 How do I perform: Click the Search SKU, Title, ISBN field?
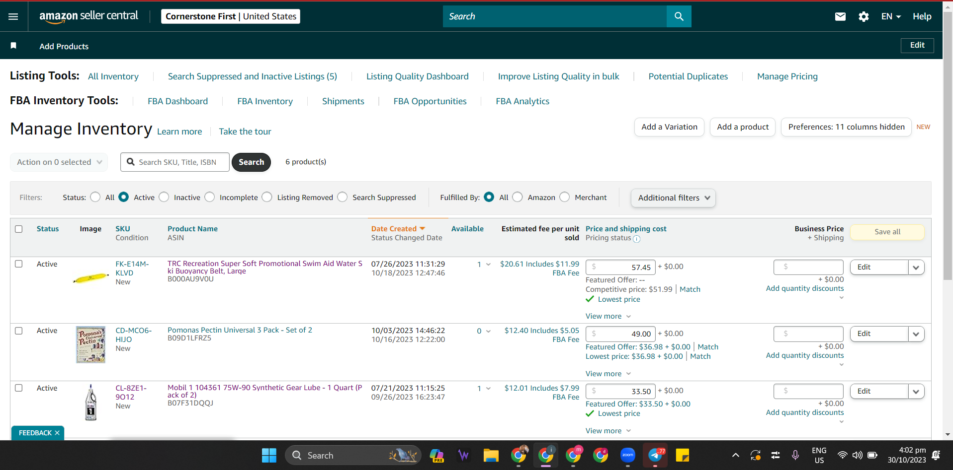pyautogui.click(x=175, y=162)
